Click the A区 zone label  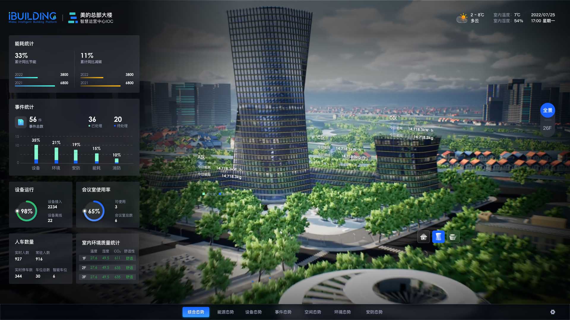(201, 157)
